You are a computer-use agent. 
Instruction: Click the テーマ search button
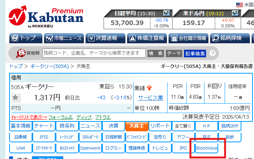coord(174,54)
